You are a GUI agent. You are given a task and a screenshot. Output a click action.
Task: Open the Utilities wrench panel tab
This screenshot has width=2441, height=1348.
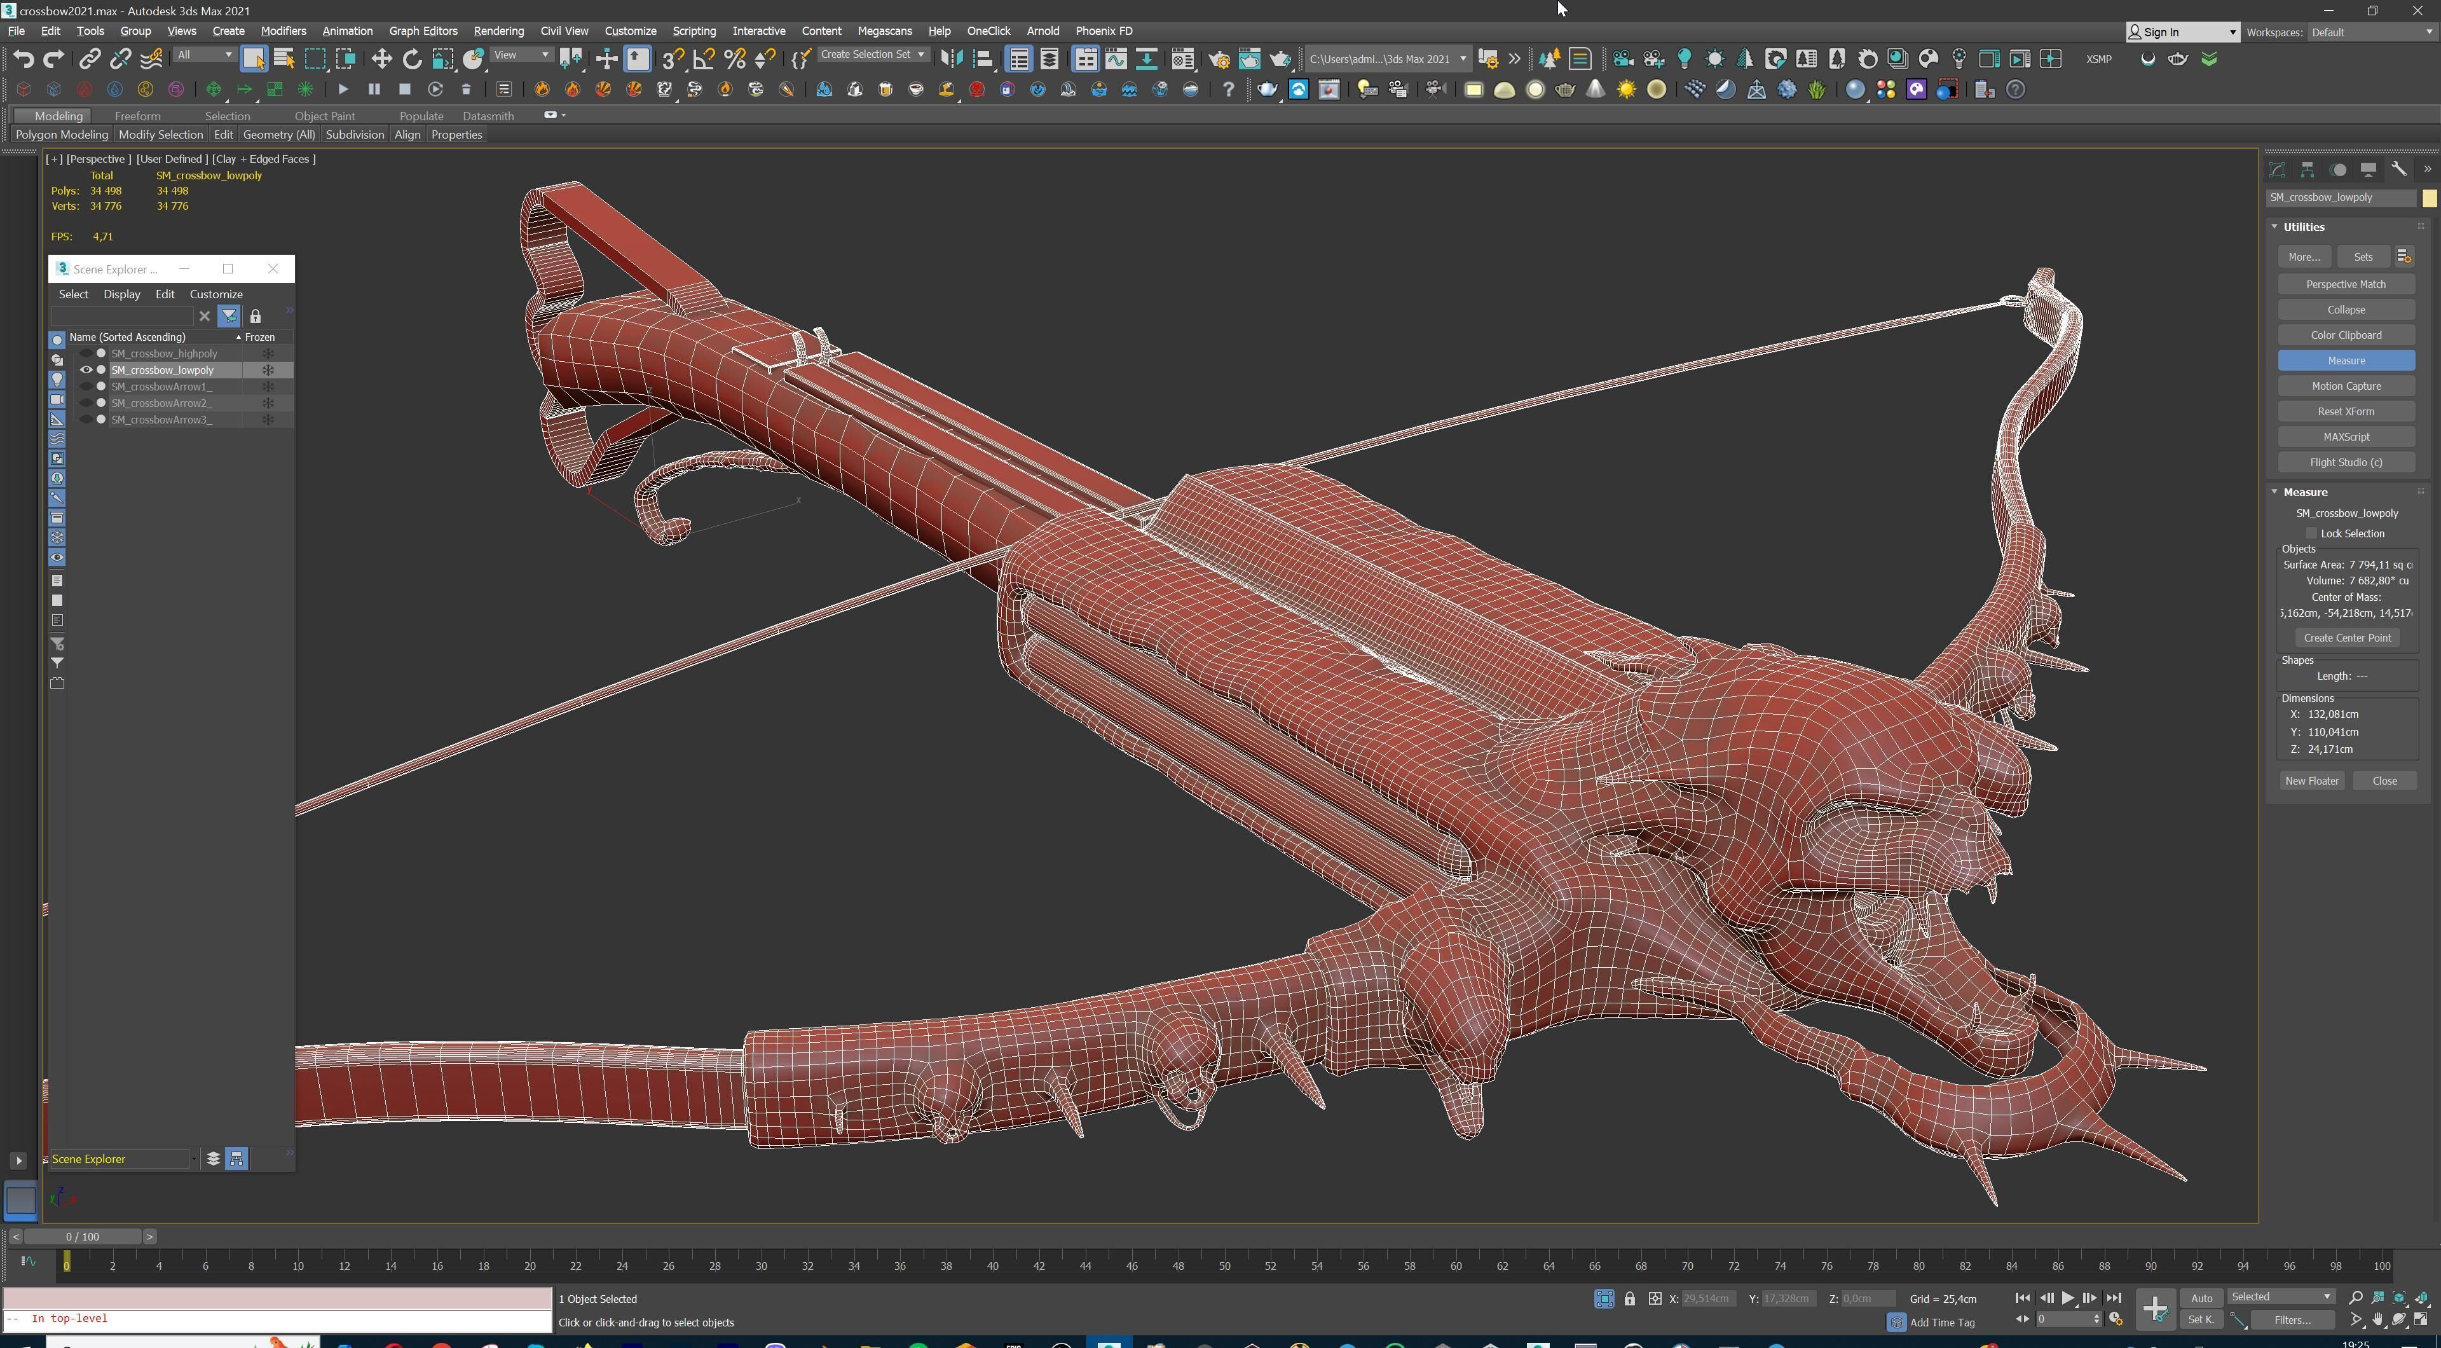click(2398, 170)
